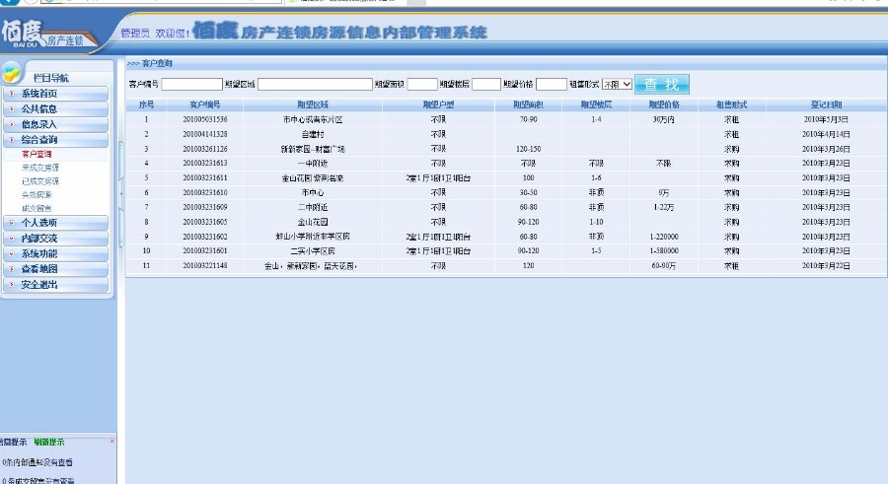The height and width of the screenshot is (484, 888).
Task: Click the 市中心或青东片区 area cell
Action: 313,119
